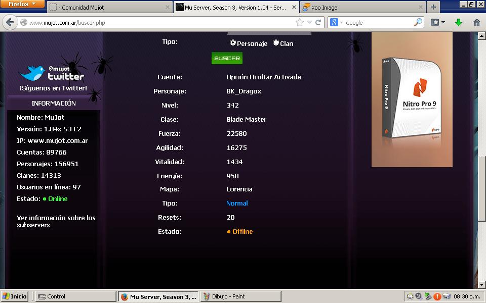Click the magnifier icon in Google search box

[418, 22]
